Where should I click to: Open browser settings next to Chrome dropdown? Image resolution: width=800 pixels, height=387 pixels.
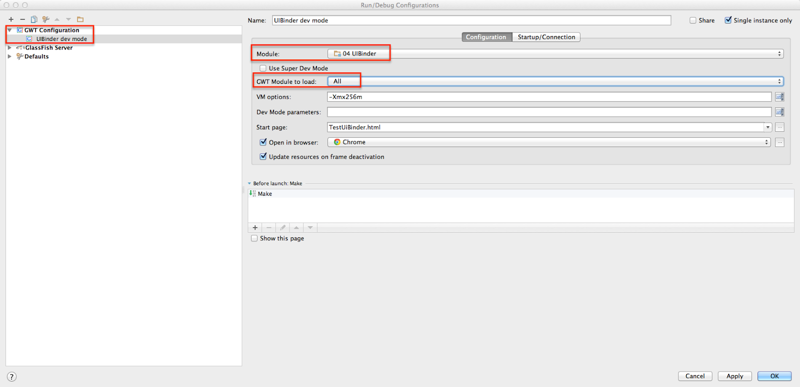[779, 142]
